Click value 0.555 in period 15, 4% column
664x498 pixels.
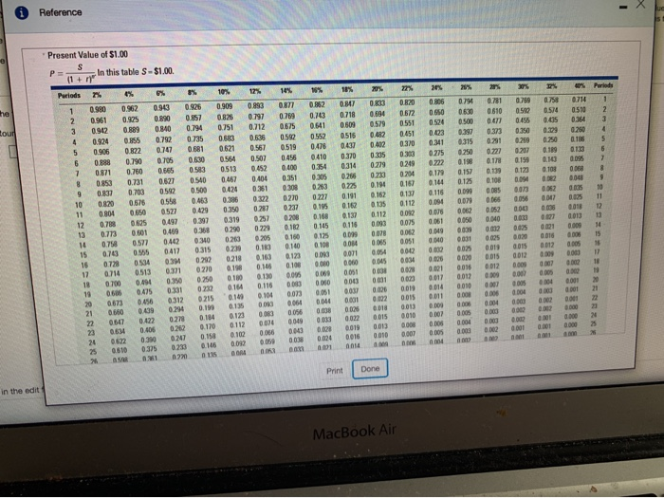[x=142, y=252]
